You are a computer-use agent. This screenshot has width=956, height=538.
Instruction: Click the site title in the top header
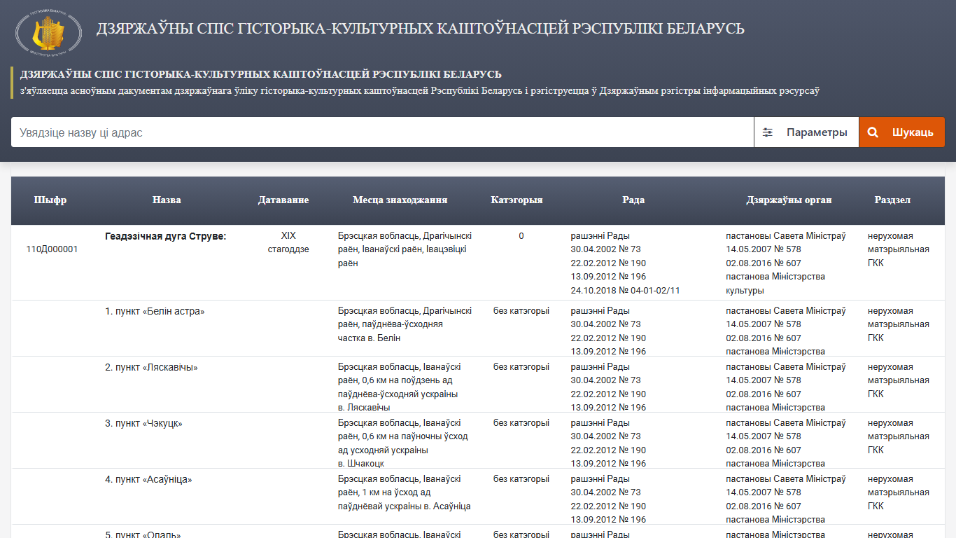[420, 29]
